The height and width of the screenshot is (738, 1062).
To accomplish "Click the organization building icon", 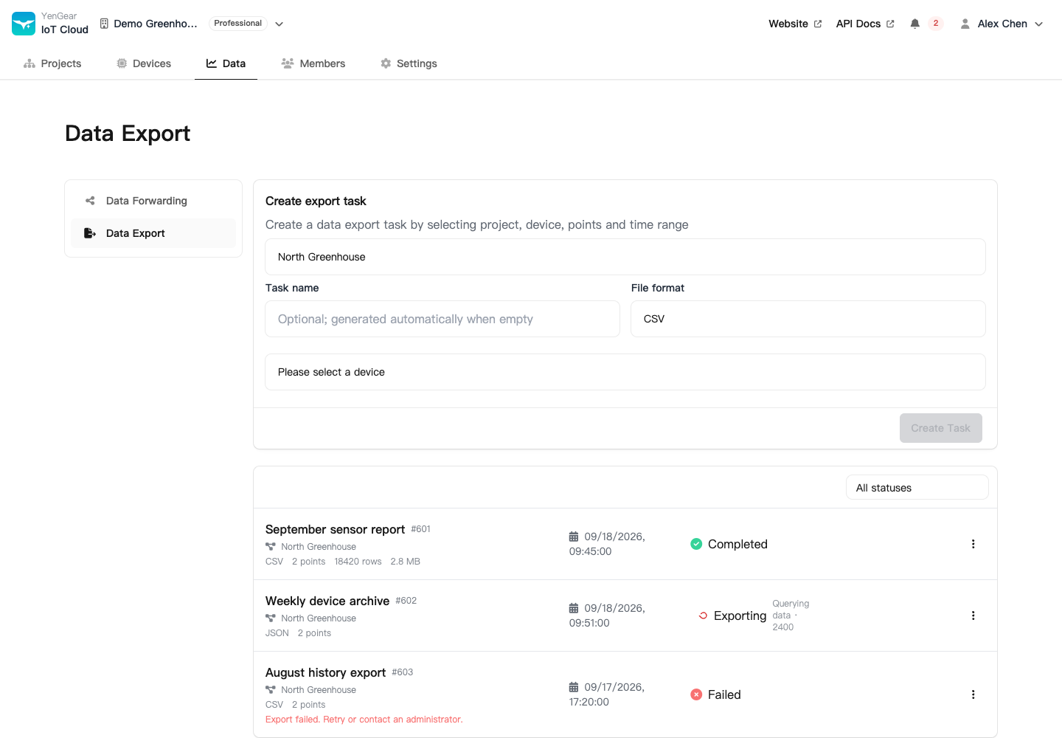I will [104, 24].
